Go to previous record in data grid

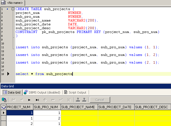(22, 100)
